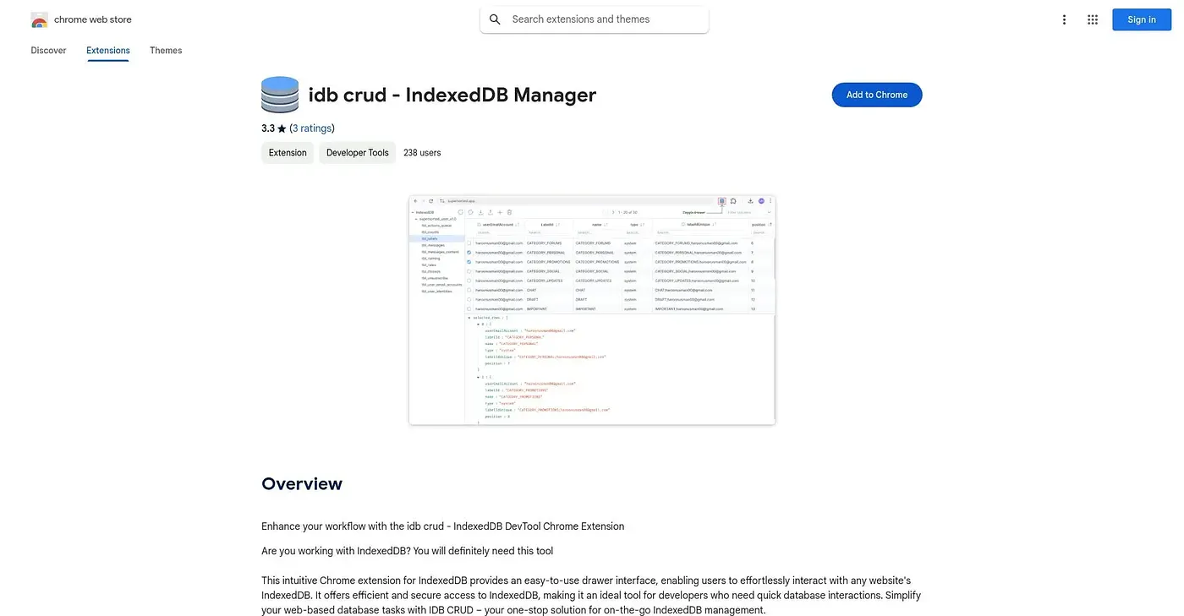1184x616 pixels.
Task: Select the Extensions tab
Action: 108,51
